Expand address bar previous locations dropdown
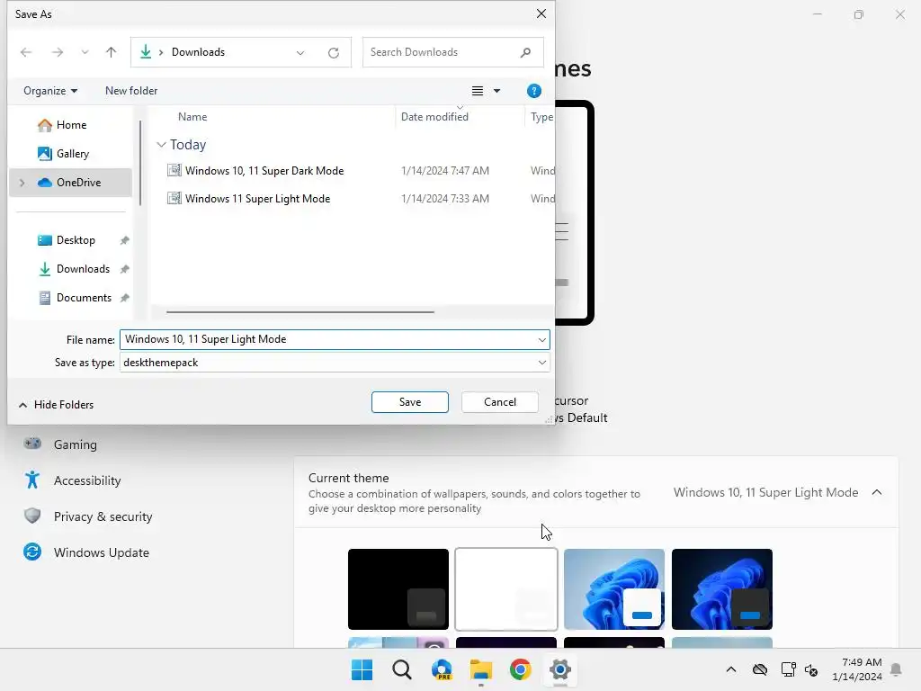 coord(300,53)
